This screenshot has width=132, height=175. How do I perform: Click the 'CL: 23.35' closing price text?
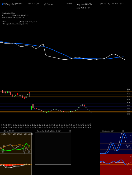point(49,5)
